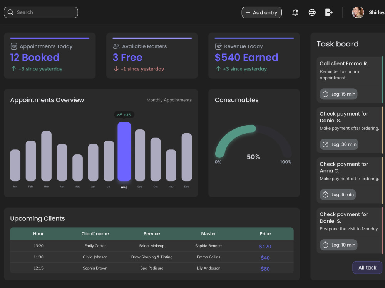
Task: Click the Log: 15 min chip
Action: [338, 94]
